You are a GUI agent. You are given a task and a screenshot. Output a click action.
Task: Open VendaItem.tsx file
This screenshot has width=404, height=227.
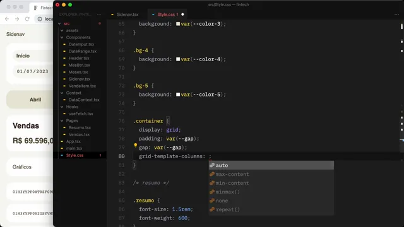click(82, 86)
